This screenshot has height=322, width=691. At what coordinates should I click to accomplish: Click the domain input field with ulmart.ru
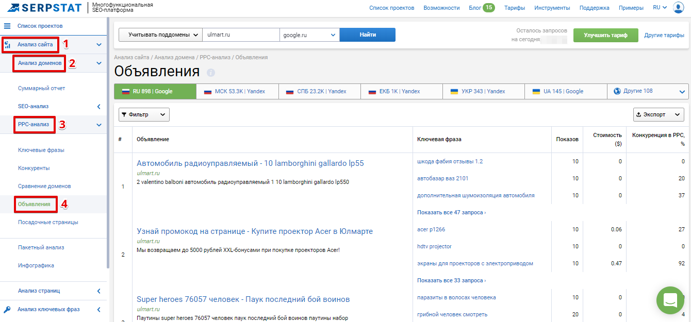coord(241,35)
